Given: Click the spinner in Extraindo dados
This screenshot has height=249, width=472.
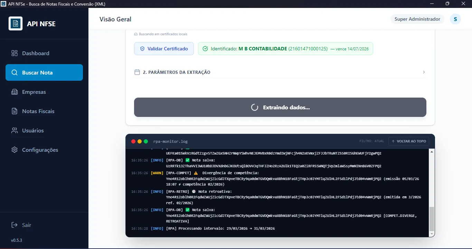Looking at the screenshot, I should click(255, 107).
